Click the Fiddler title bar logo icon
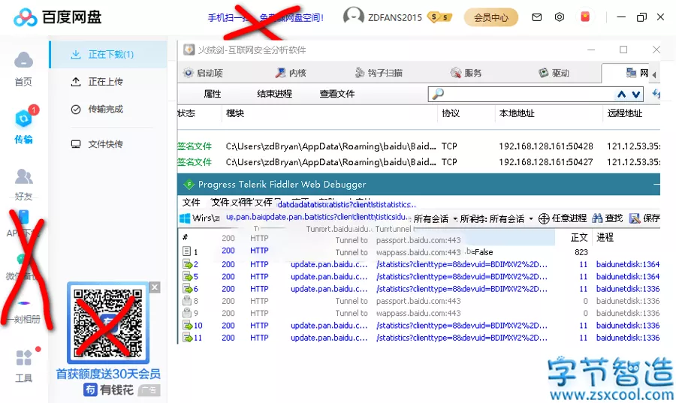 click(x=189, y=185)
